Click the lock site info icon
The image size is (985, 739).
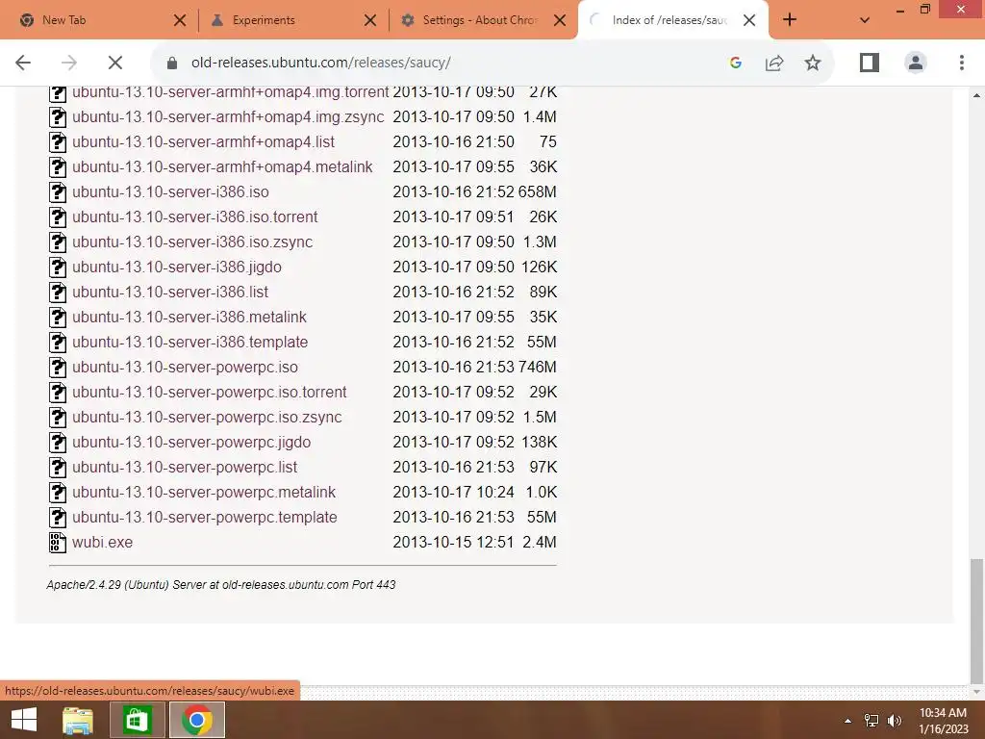[172, 63]
